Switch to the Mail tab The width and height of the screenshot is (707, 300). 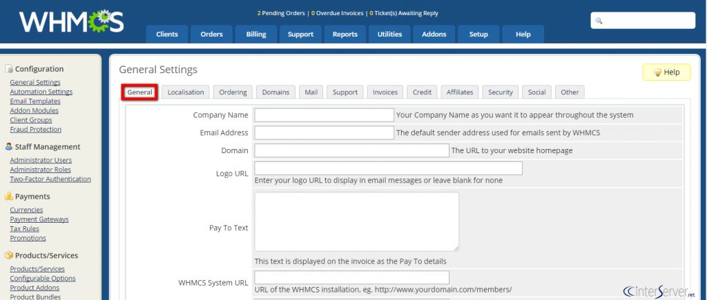tap(311, 92)
